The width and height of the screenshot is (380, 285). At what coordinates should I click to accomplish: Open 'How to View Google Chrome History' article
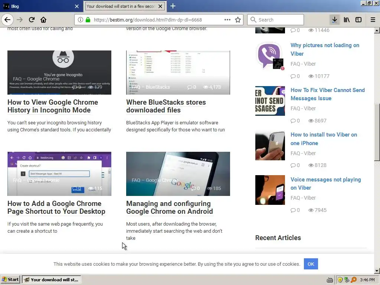pyautogui.click(x=53, y=106)
